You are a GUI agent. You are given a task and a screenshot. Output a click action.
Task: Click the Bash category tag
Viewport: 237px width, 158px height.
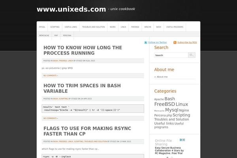click(x=169, y=99)
